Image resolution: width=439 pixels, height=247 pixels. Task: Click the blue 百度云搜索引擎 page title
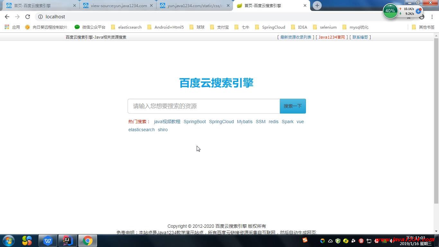pos(216,83)
